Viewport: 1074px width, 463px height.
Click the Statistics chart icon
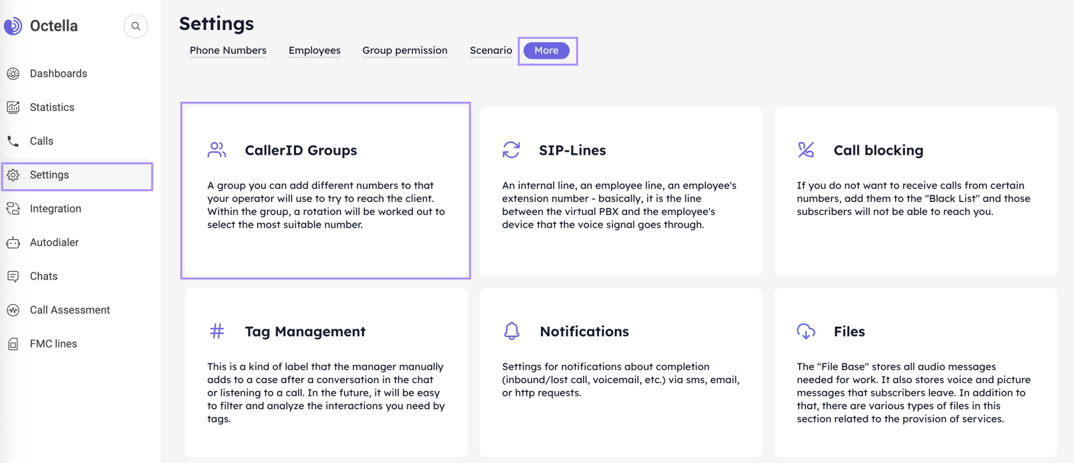tap(13, 107)
